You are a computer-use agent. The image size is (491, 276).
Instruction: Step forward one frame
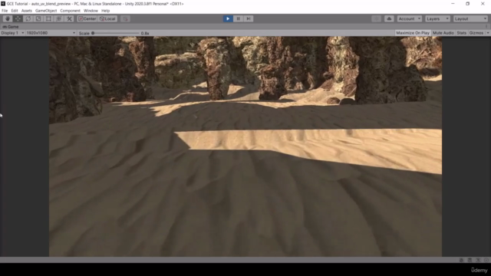click(249, 18)
